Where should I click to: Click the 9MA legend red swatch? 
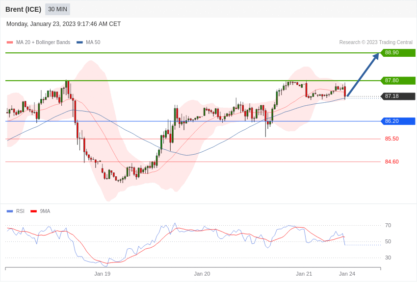click(34, 211)
